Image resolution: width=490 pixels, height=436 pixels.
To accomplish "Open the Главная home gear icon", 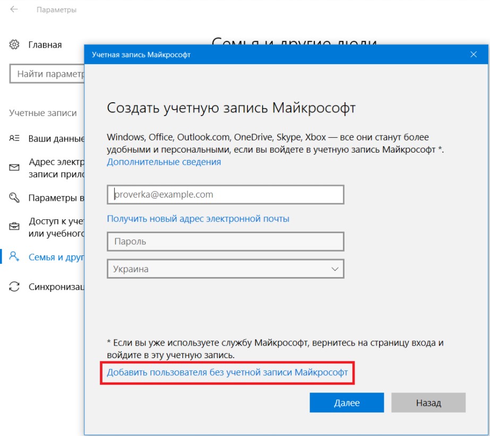I will [14, 45].
